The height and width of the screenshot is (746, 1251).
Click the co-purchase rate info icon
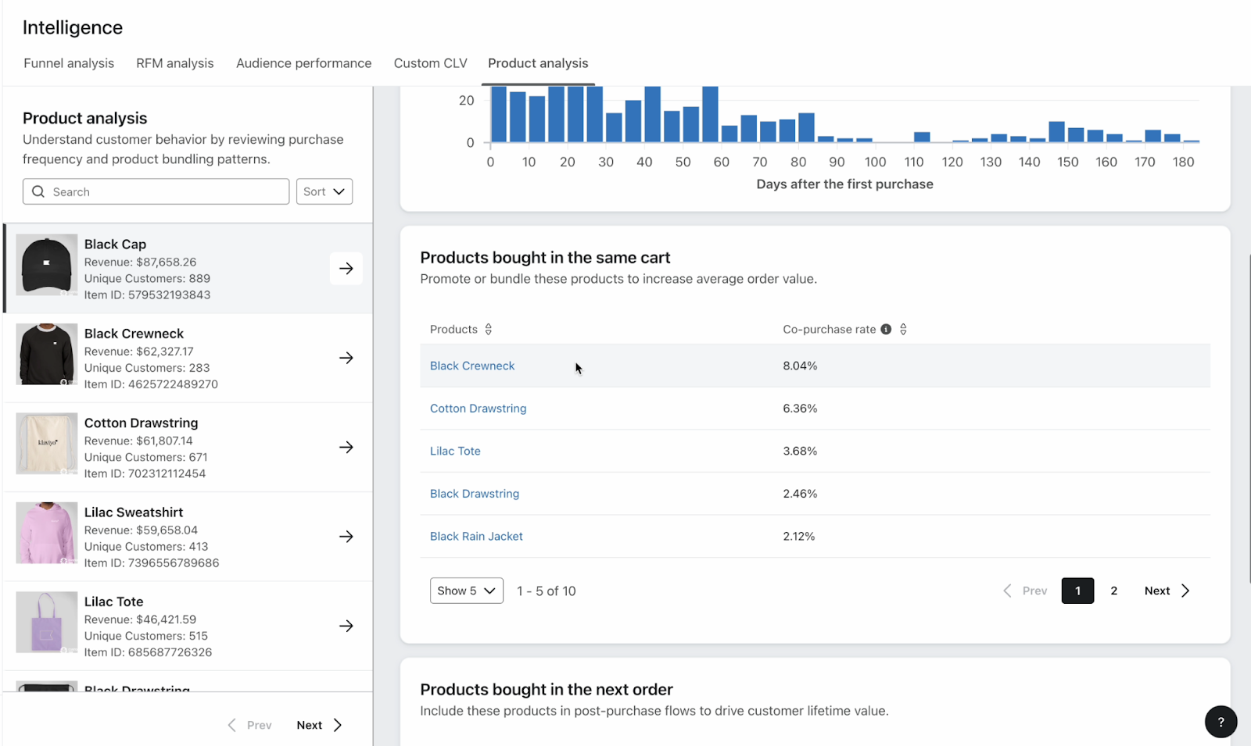click(x=886, y=330)
